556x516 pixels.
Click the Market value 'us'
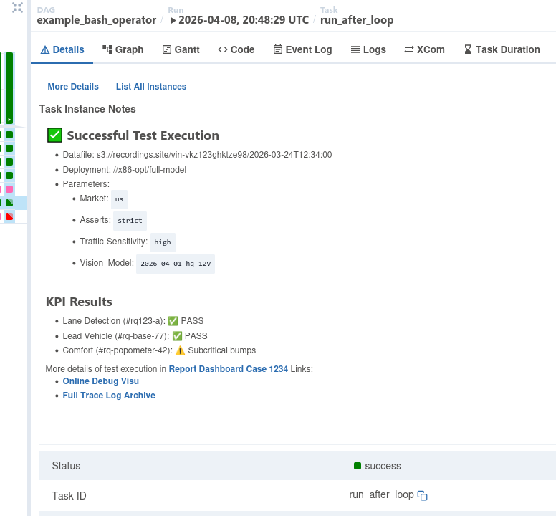point(119,199)
